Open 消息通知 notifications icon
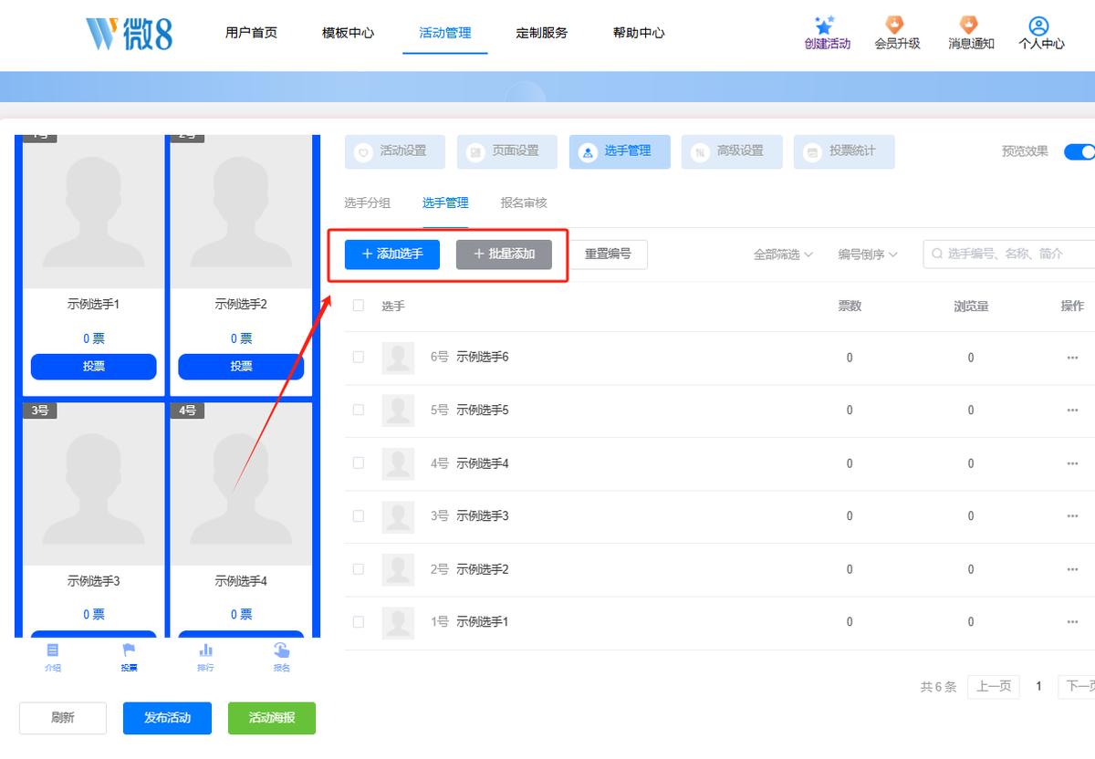This screenshot has height=759, width=1095. [969, 25]
